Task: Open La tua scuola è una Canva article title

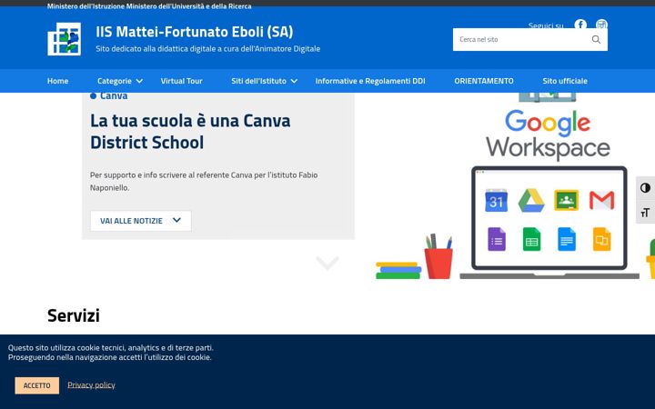Action: pos(190,132)
